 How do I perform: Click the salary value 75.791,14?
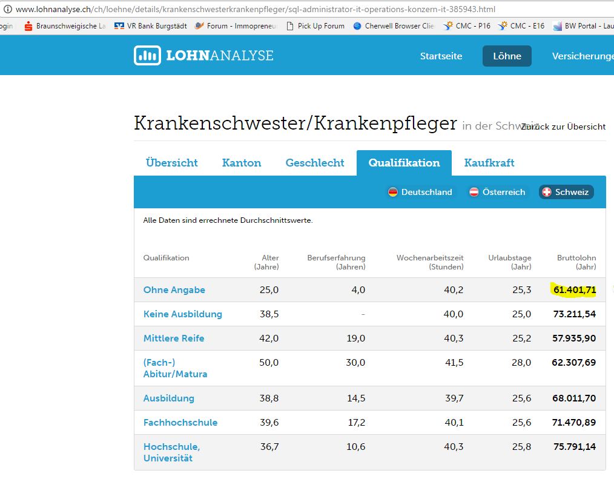coord(575,447)
